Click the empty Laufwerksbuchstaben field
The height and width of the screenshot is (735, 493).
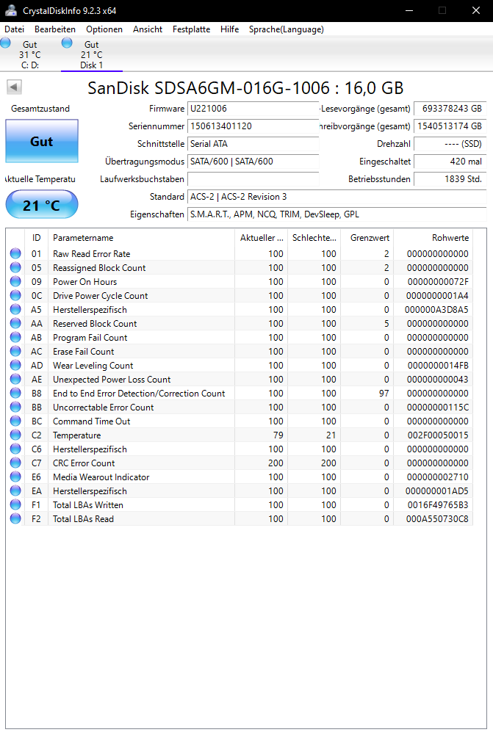[x=253, y=179]
